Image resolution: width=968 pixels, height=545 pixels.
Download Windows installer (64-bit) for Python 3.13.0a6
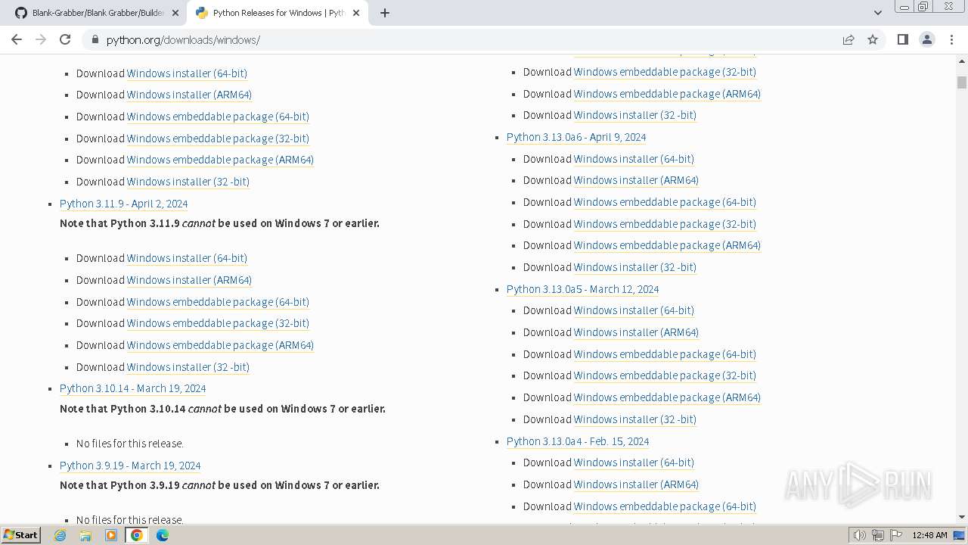point(634,159)
